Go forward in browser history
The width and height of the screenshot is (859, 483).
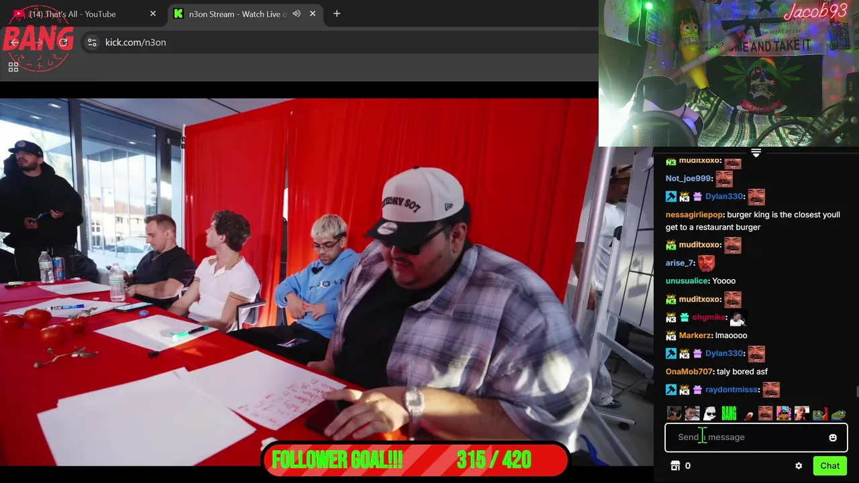(x=39, y=42)
